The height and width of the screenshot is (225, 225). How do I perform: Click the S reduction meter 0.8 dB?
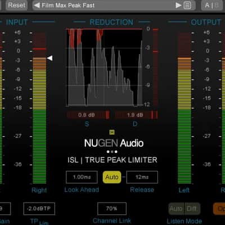[x=88, y=115]
